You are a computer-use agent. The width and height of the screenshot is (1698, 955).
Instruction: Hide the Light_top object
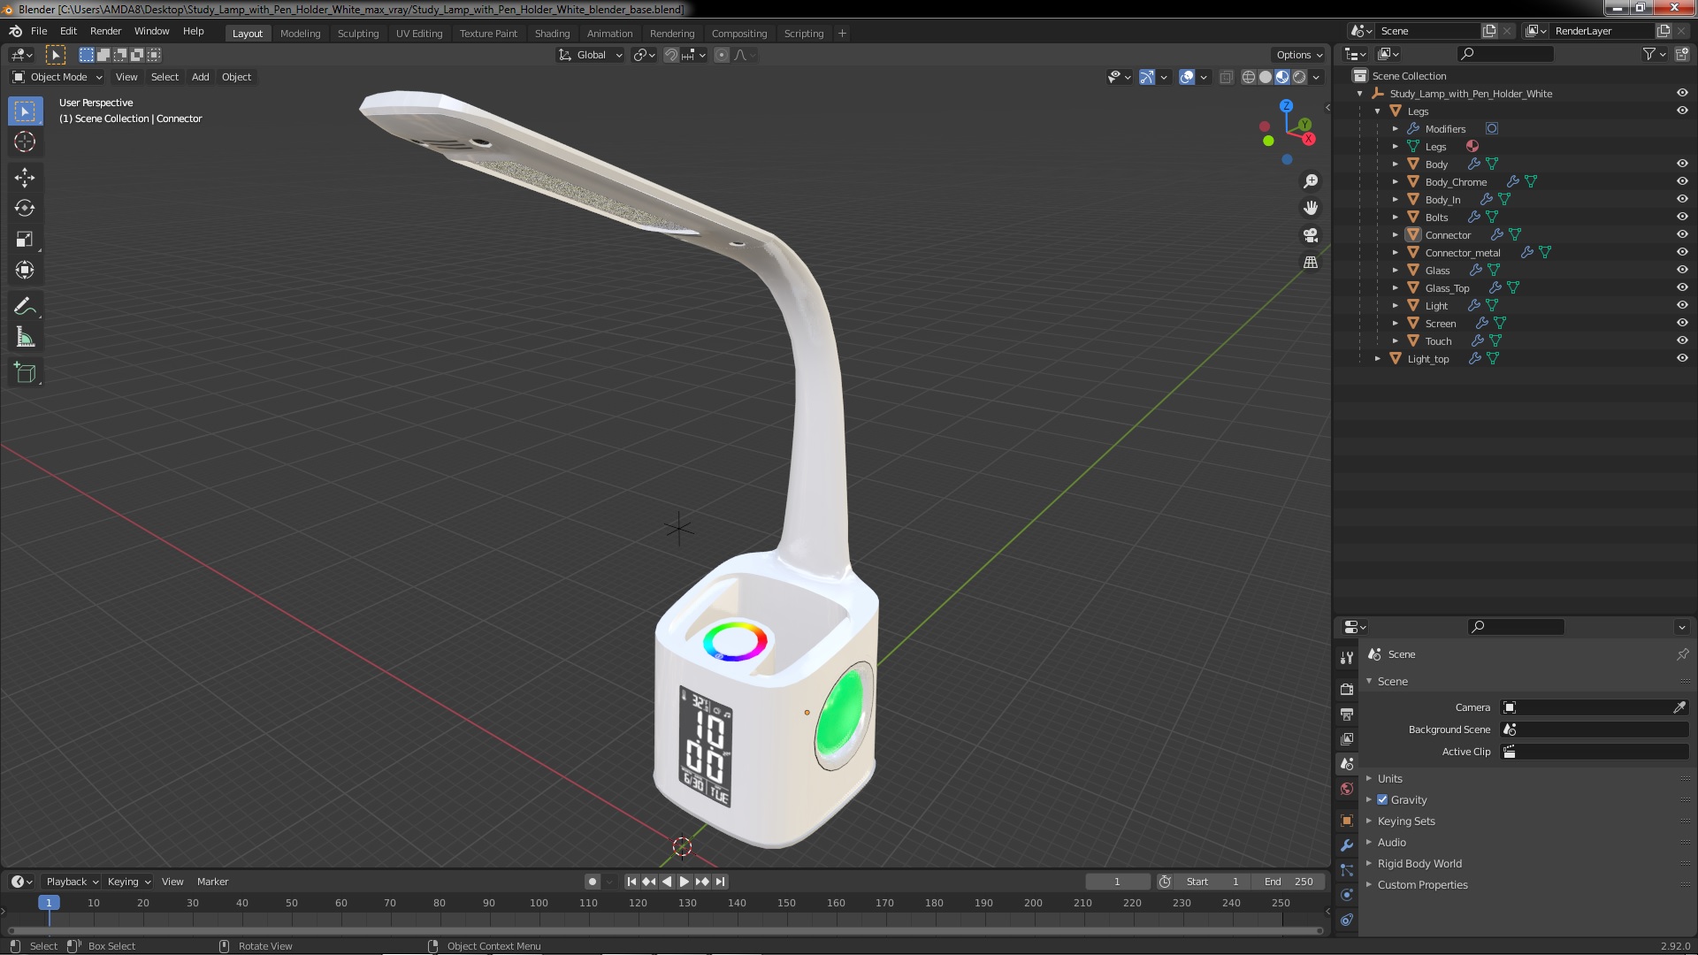[x=1682, y=358]
